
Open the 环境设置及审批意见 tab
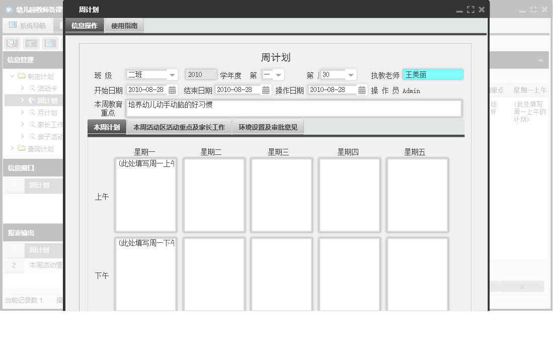click(x=268, y=128)
